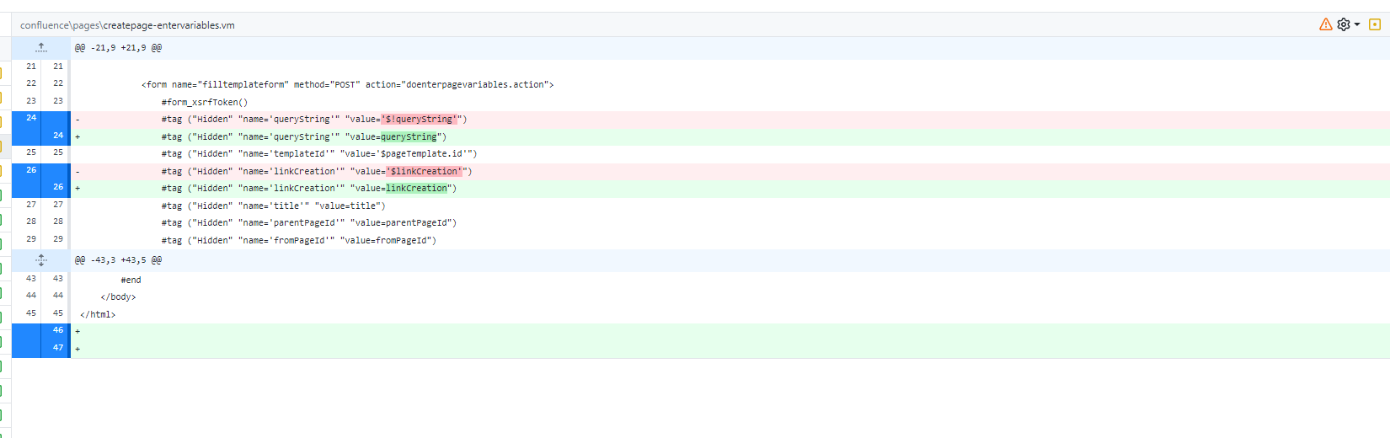Click the </html> closing tag line
Screen dimensions: 1390x438
click(x=98, y=314)
